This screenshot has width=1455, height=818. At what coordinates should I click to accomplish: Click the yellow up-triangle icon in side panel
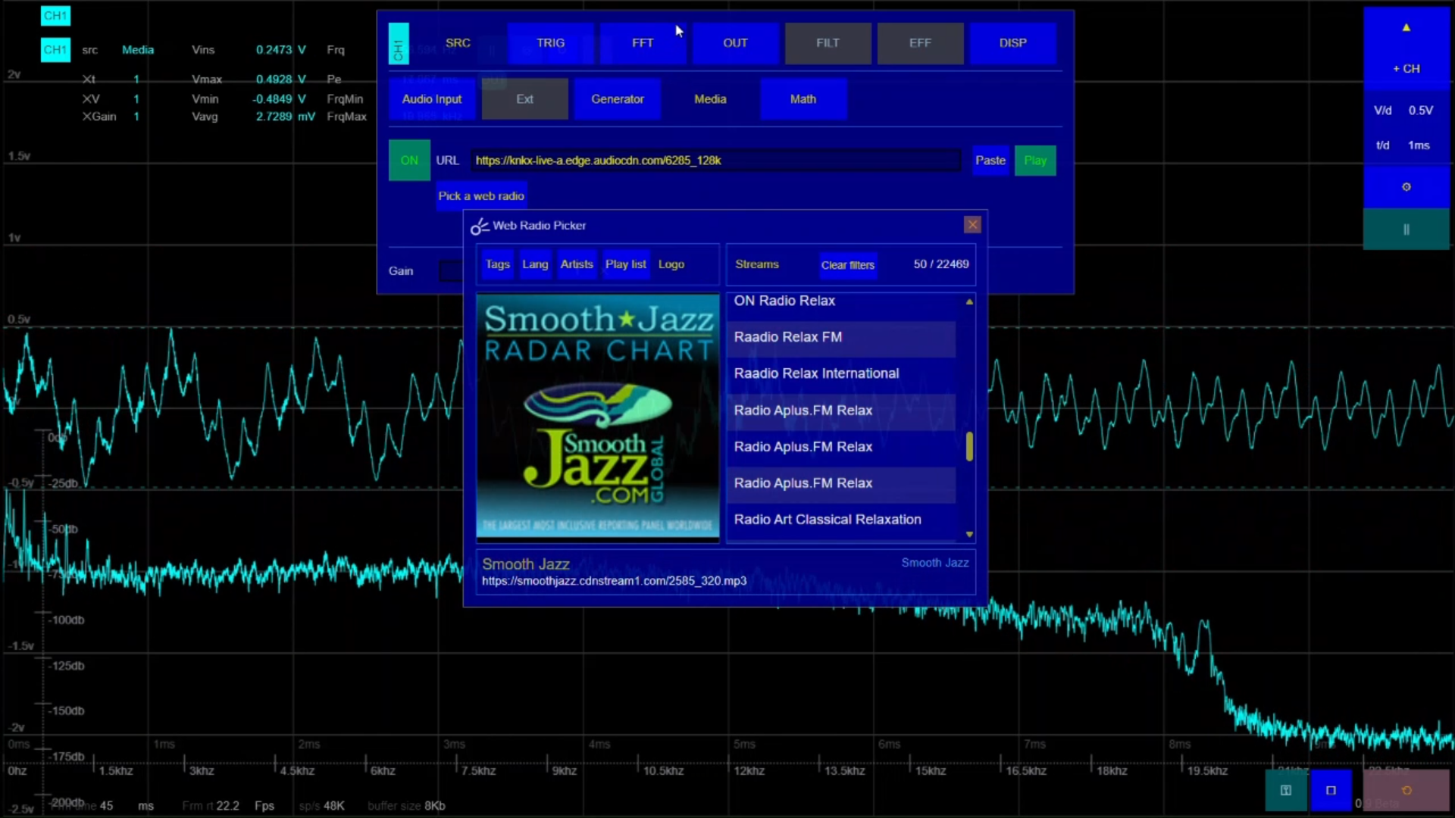pyautogui.click(x=1406, y=28)
